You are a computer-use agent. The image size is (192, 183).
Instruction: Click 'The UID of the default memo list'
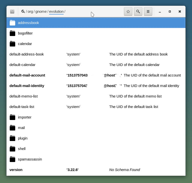point(135,96)
